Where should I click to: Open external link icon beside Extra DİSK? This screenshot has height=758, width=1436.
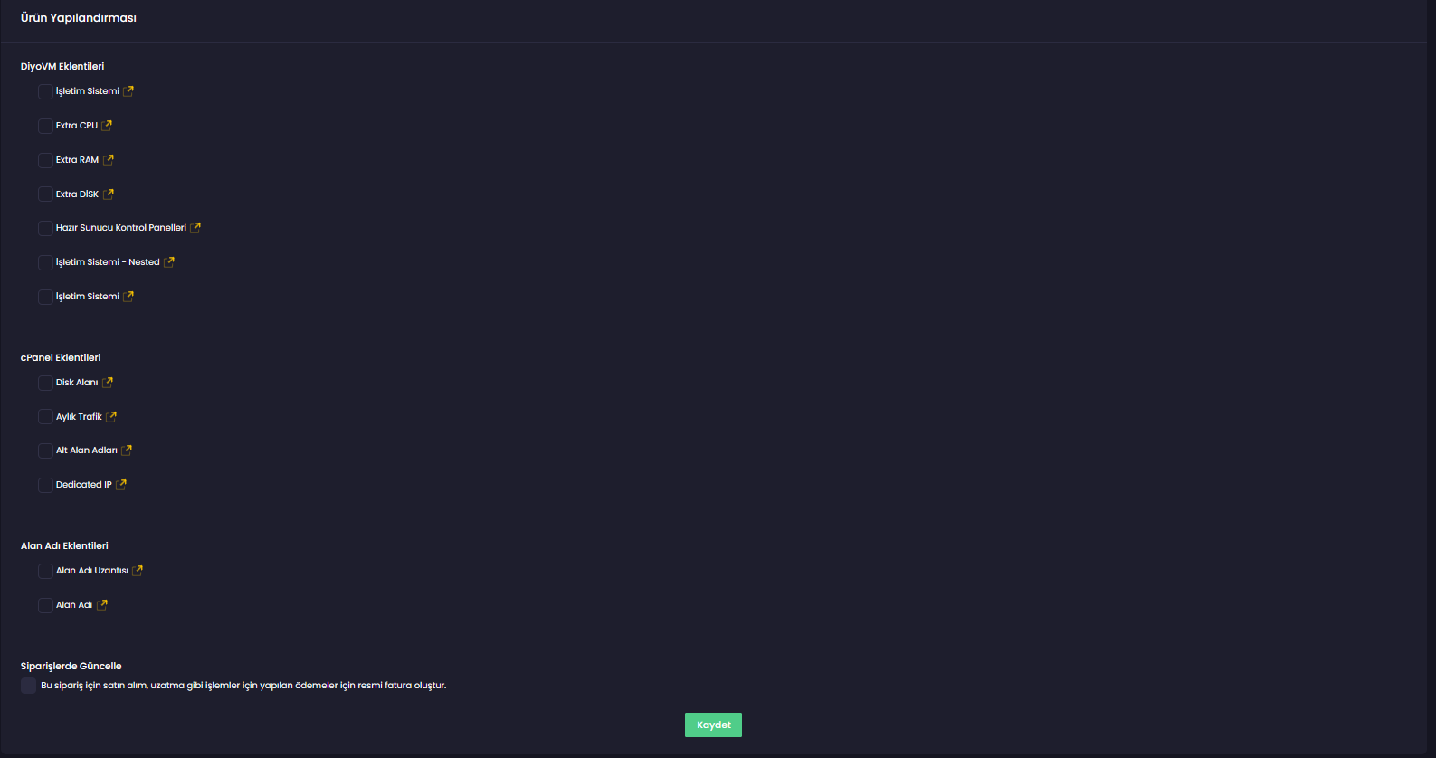point(109,194)
